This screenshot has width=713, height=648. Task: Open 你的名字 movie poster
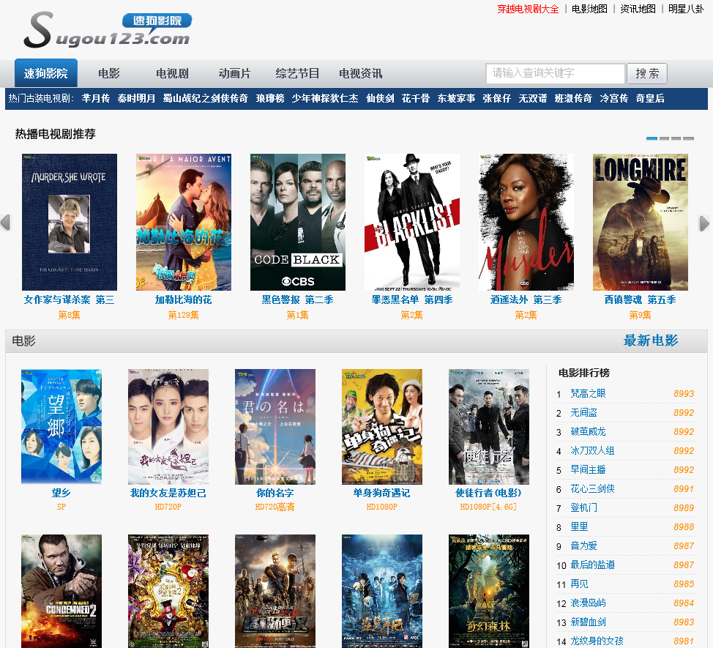(x=275, y=427)
